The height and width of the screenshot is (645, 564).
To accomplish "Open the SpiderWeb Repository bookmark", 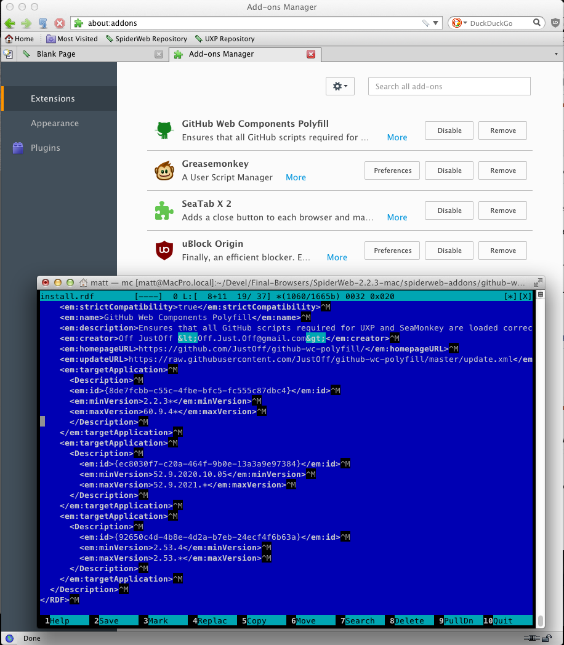I will 147,39.
